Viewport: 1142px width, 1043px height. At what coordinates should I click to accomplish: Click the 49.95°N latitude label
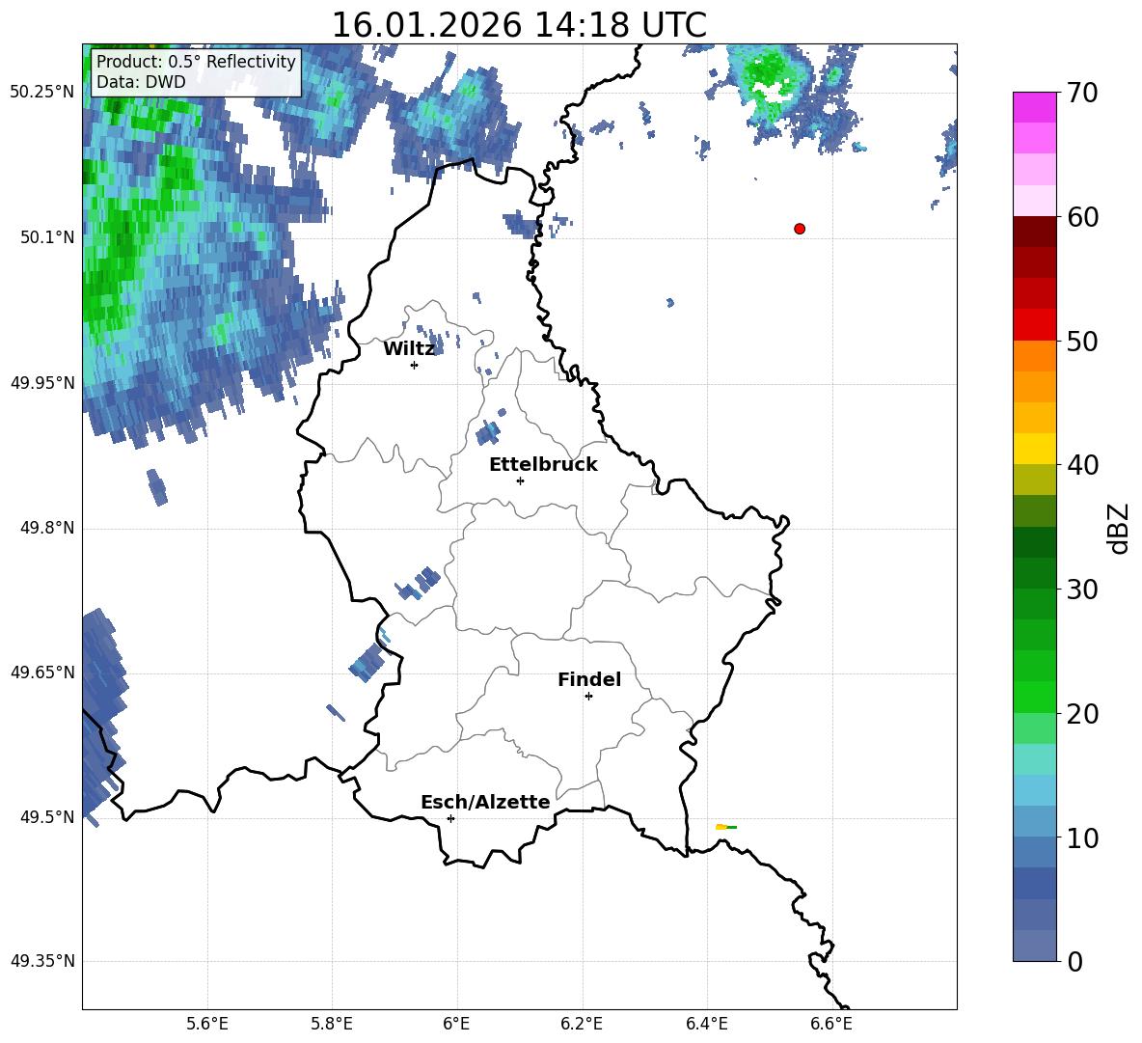pos(42,383)
